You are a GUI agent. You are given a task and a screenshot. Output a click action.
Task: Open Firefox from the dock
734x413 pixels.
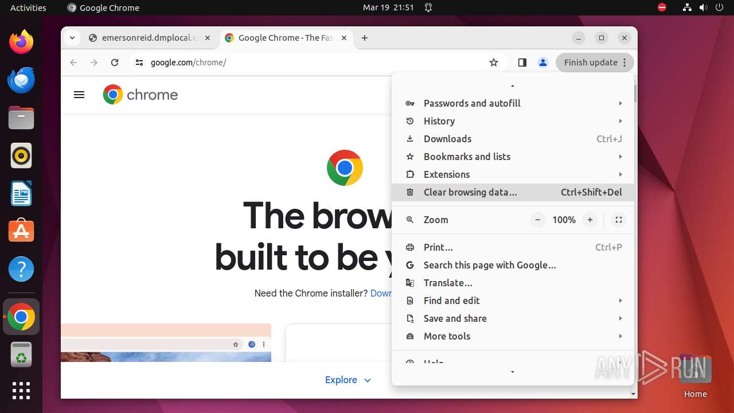(21, 42)
